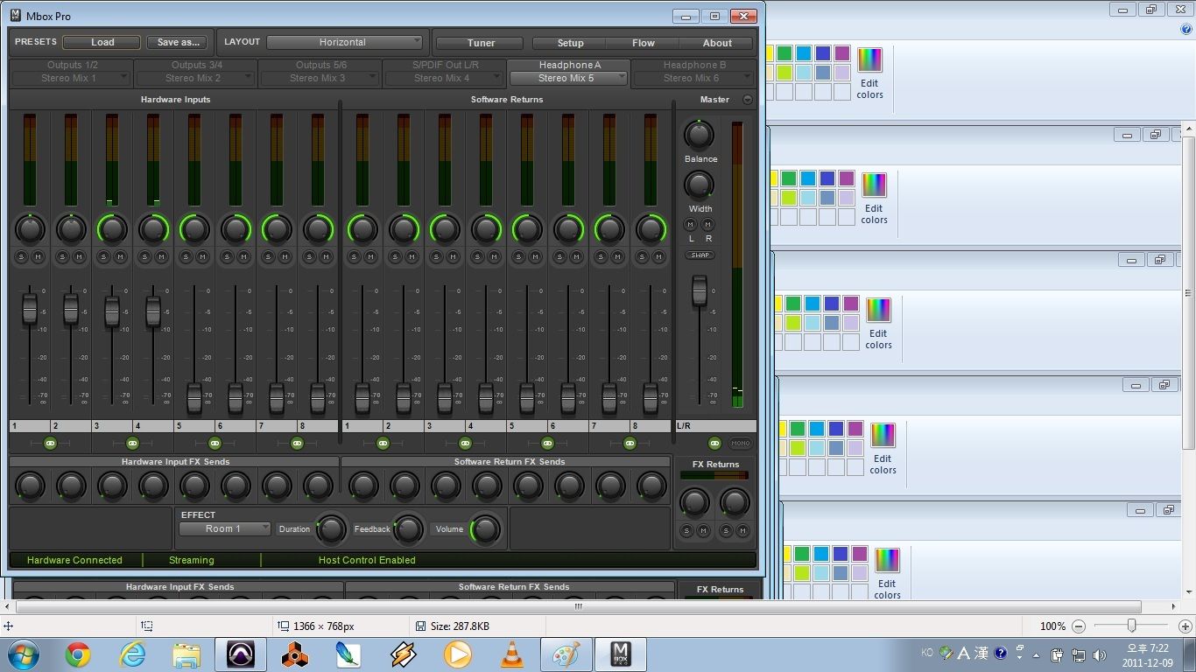Click the Load presets button
Image resolution: width=1196 pixels, height=672 pixels.
pyautogui.click(x=102, y=42)
